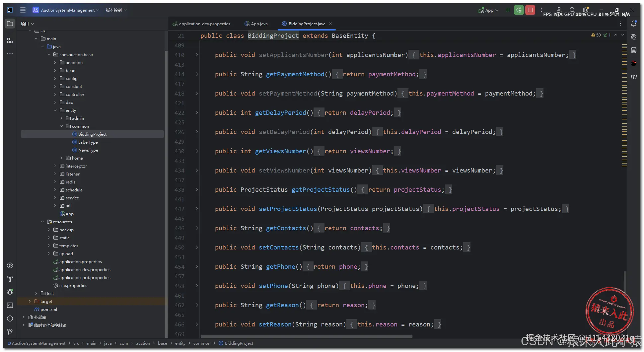This screenshot has height=352, width=644.
Task: Show more tool windows in left strip
Action: pyautogui.click(x=10, y=54)
